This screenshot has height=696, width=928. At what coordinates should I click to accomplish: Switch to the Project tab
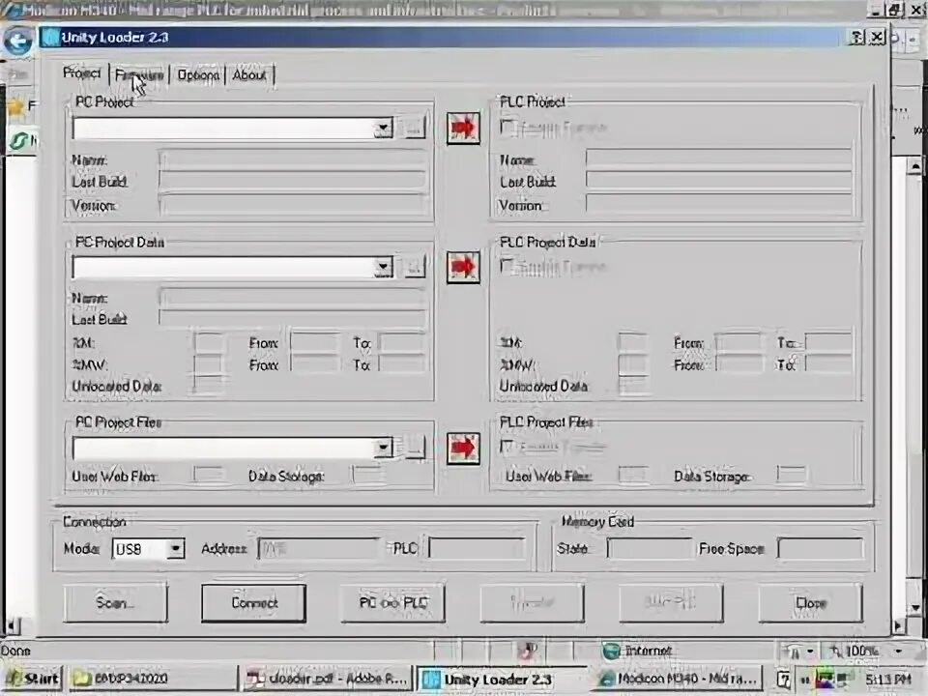pos(81,73)
